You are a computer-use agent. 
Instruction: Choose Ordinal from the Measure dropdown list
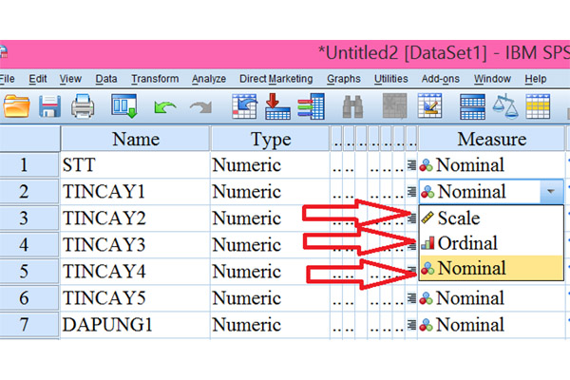pyautogui.click(x=491, y=243)
